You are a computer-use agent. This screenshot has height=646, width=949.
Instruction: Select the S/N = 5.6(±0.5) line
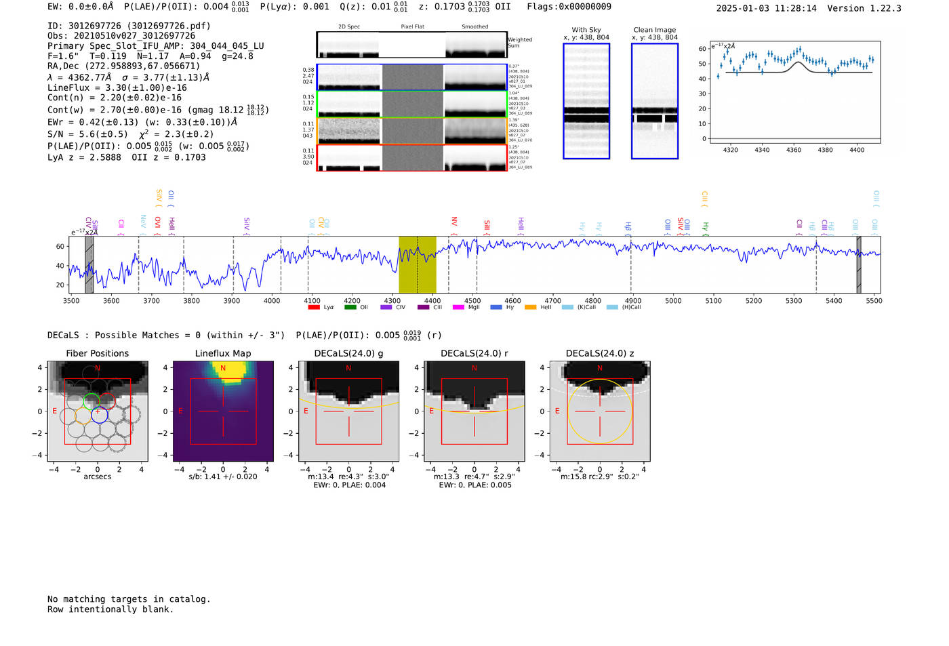tap(131, 134)
